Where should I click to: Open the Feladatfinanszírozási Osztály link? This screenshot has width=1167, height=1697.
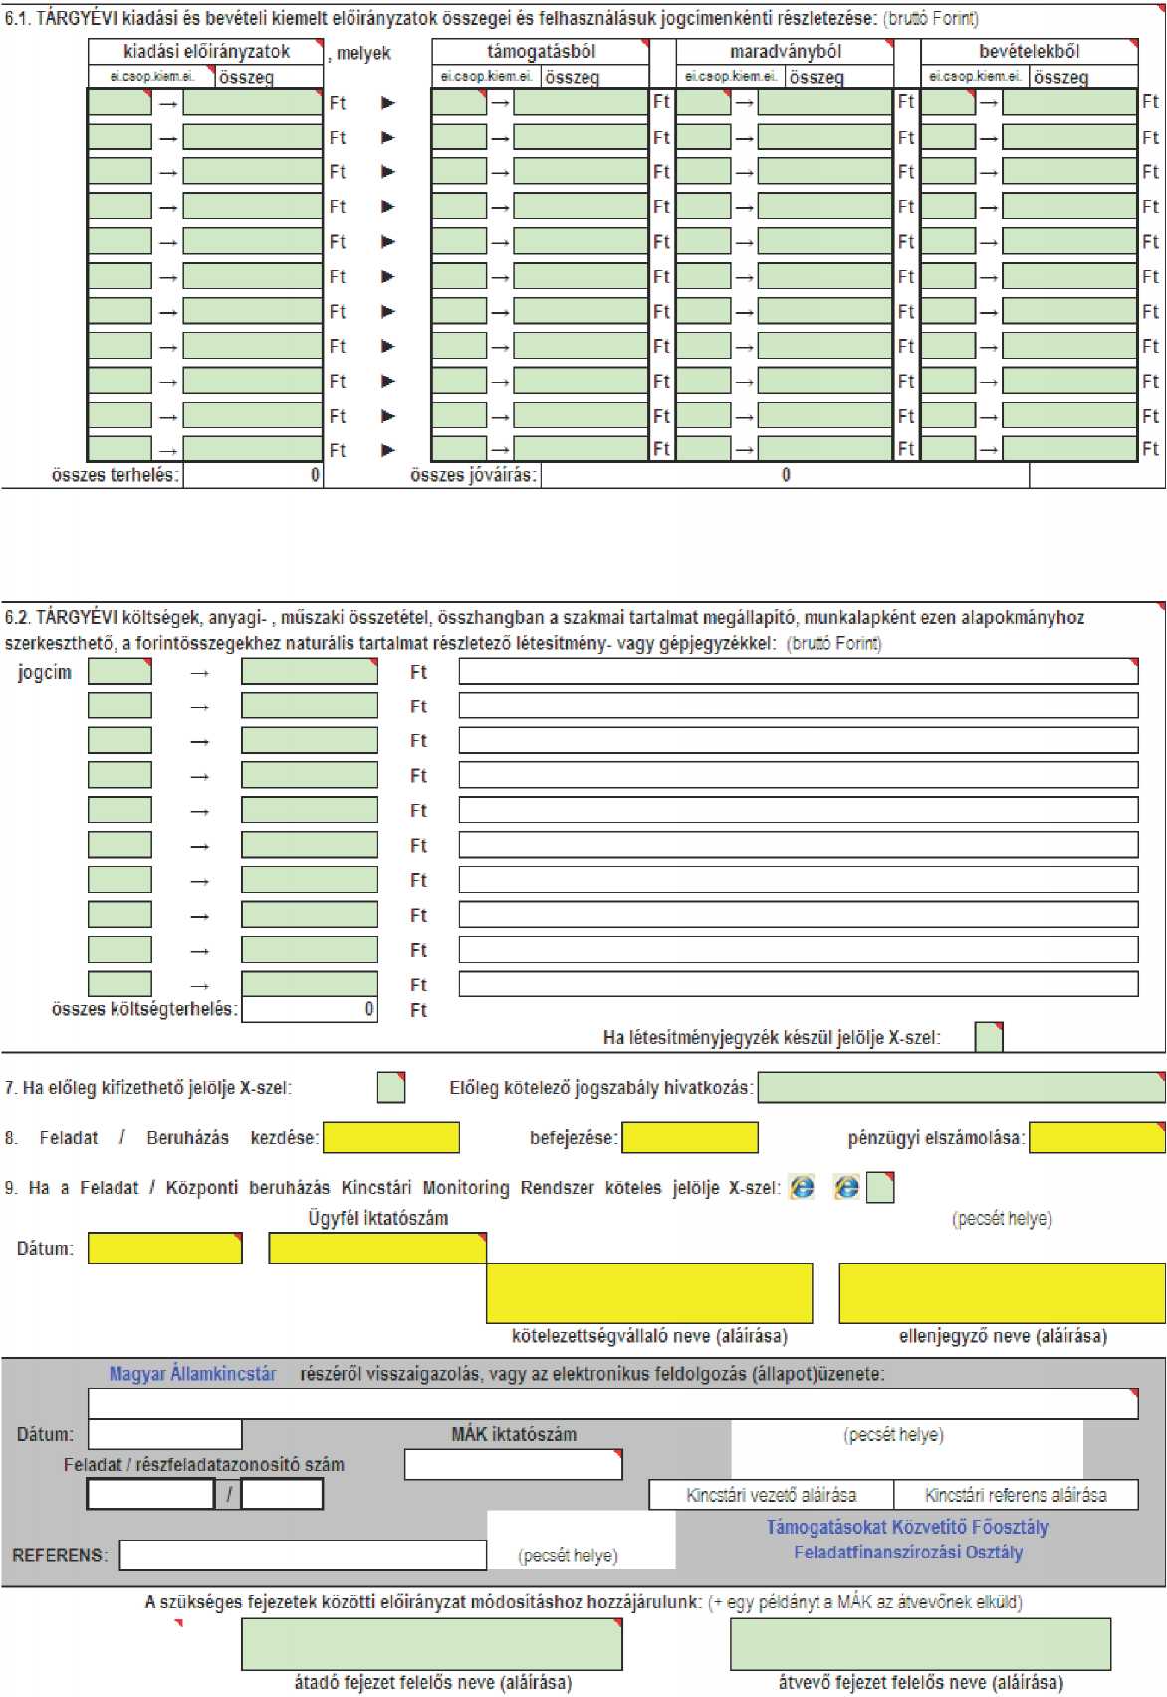point(908,1553)
